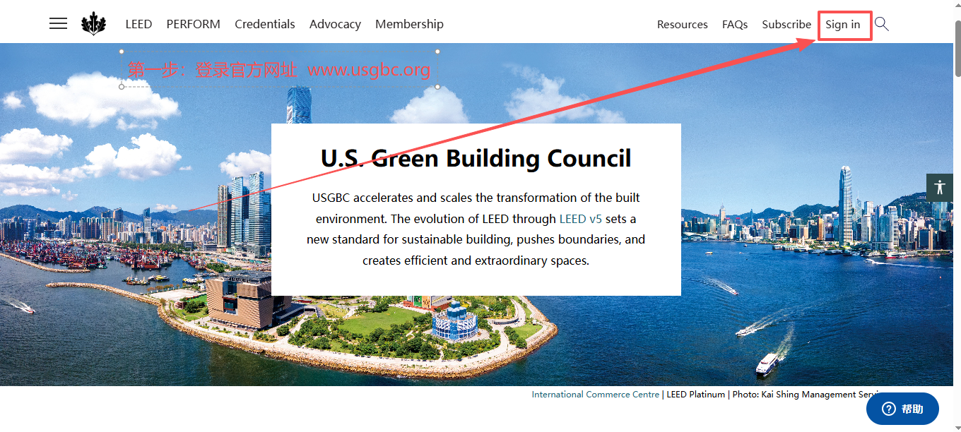The width and height of the screenshot is (961, 432).
Task: Open the Resources page
Action: [682, 23]
